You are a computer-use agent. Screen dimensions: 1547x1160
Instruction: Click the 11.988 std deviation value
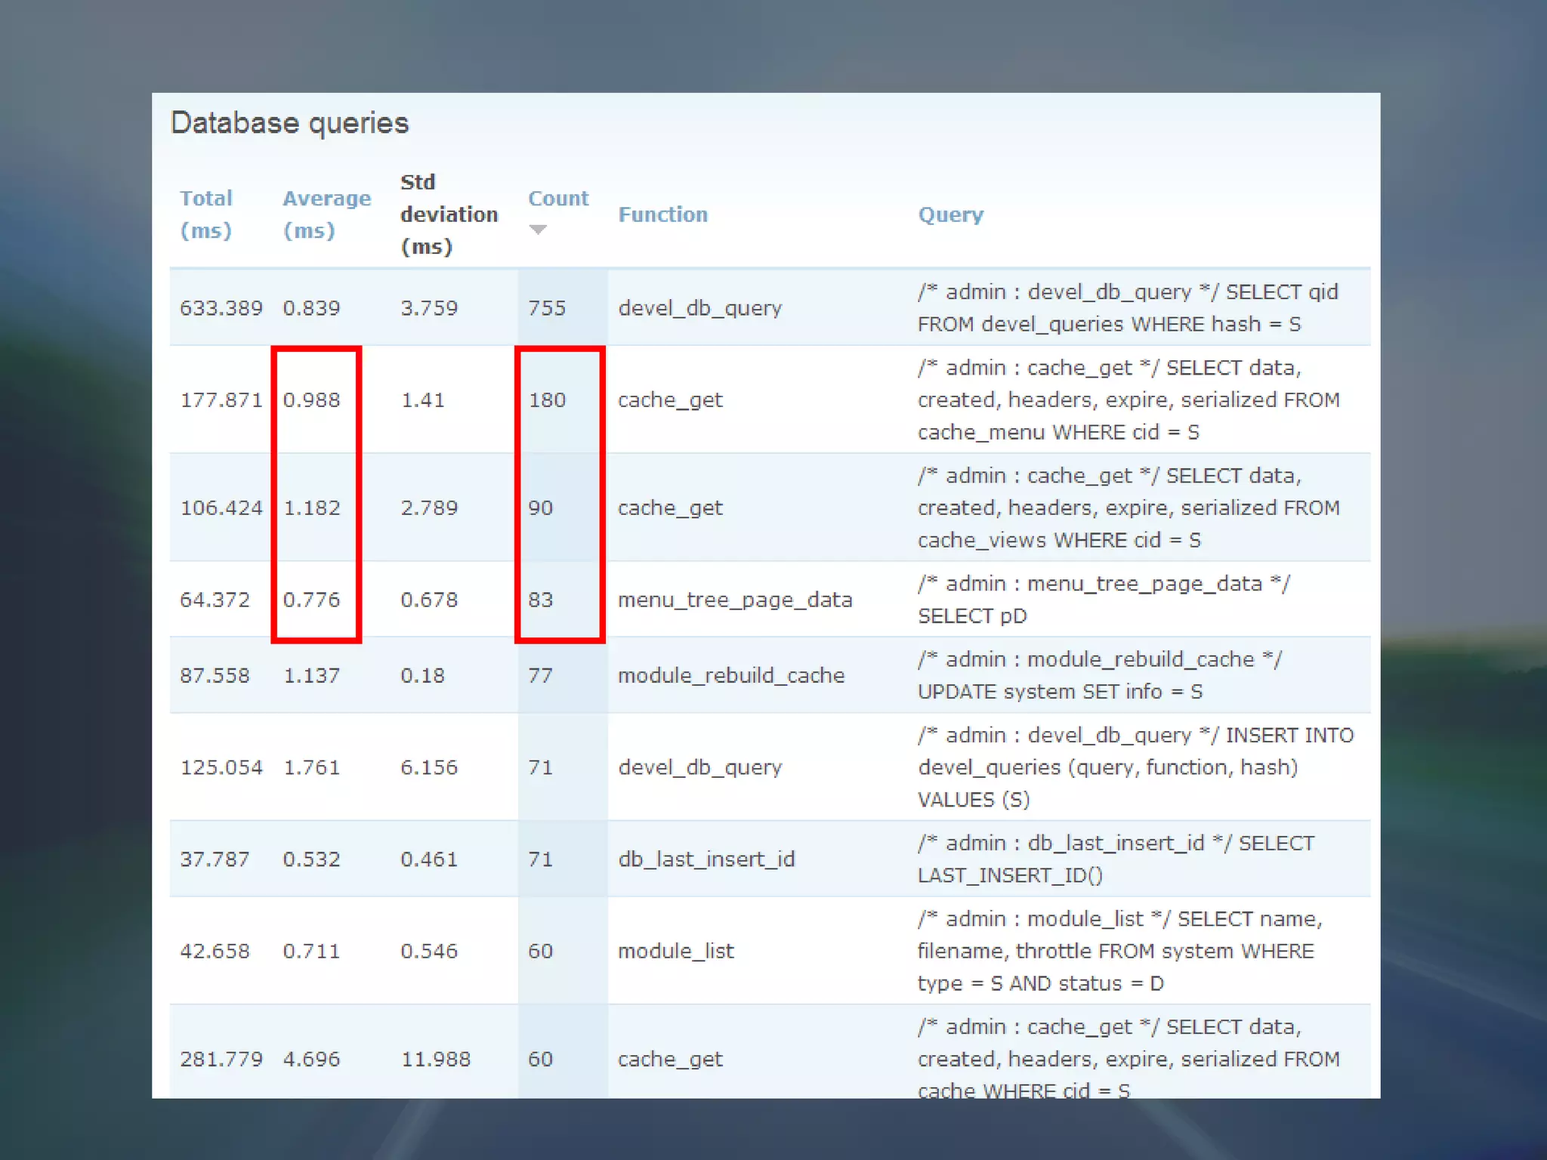pyautogui.click(x=435, y=1059)
